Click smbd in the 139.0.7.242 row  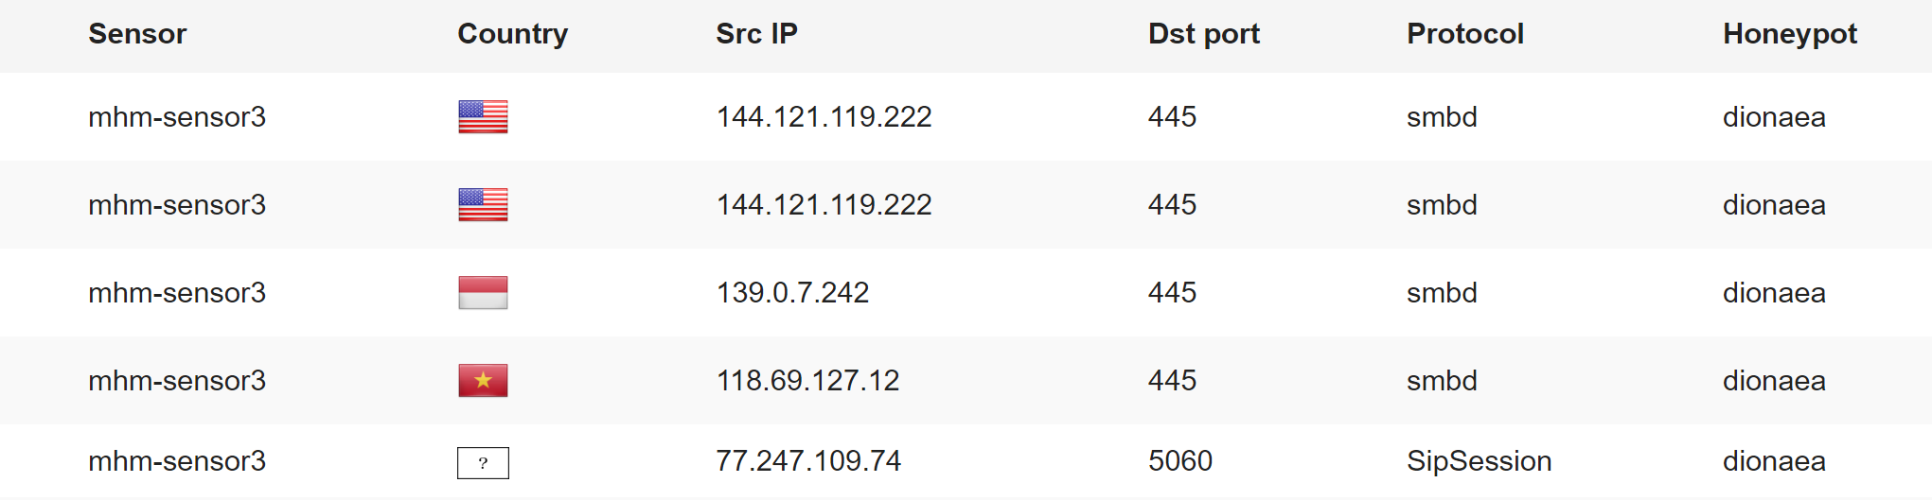[x=1442, y=293]
